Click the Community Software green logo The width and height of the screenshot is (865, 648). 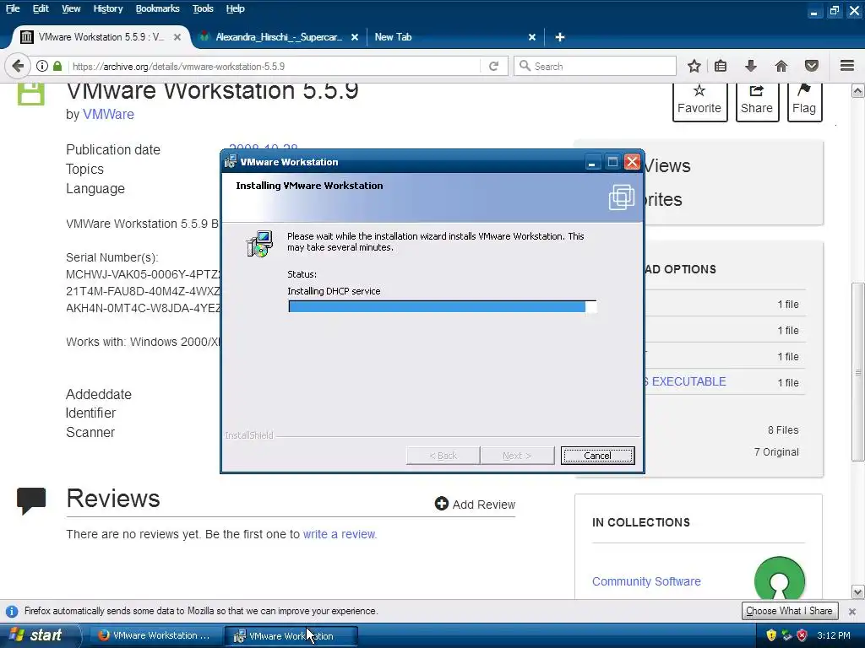pos(779,579)
